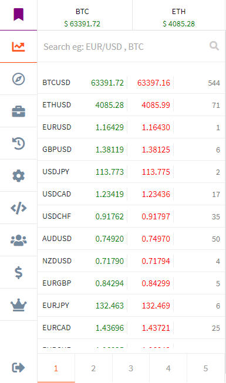
Task: Select the ETH price header tab
Action: pos(179,15)
